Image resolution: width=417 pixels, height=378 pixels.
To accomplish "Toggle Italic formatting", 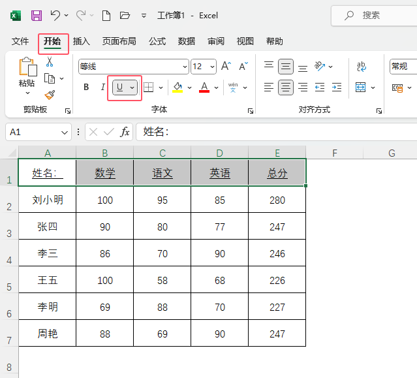I will (103, 87).
